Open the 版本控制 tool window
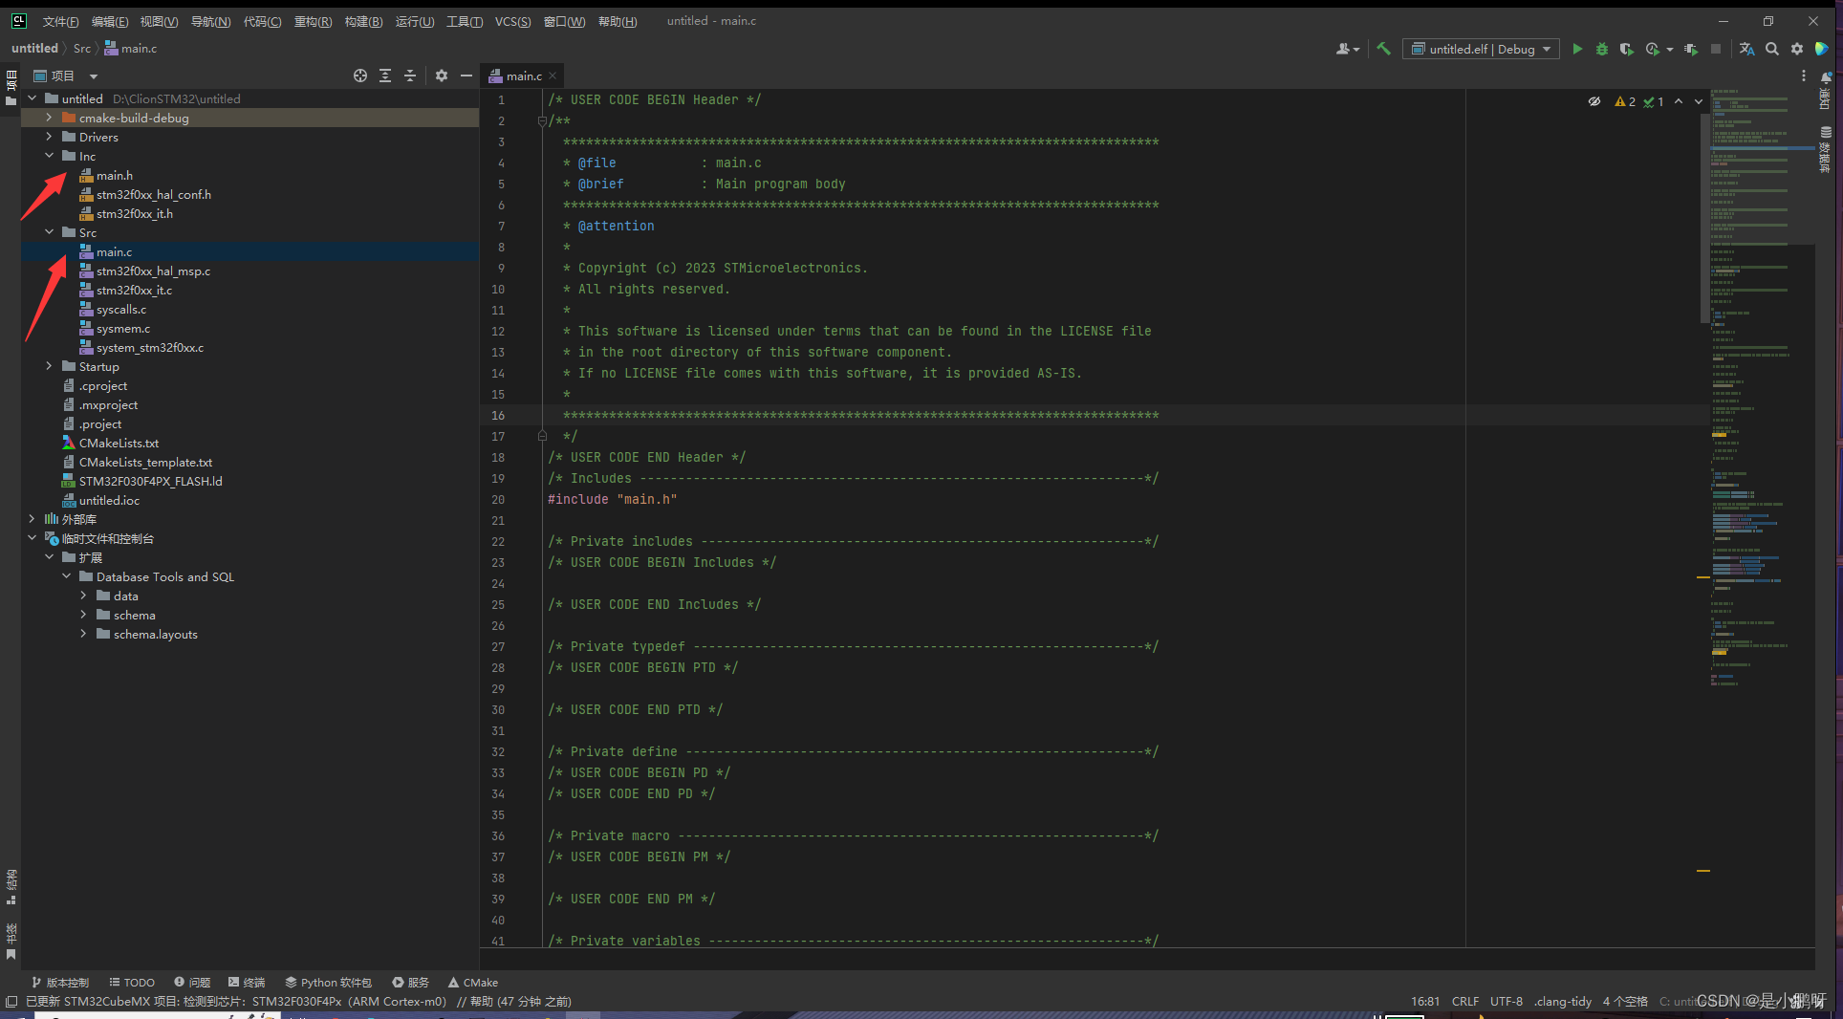This screenshot has width=1843, height=1019. click(60, 982)
